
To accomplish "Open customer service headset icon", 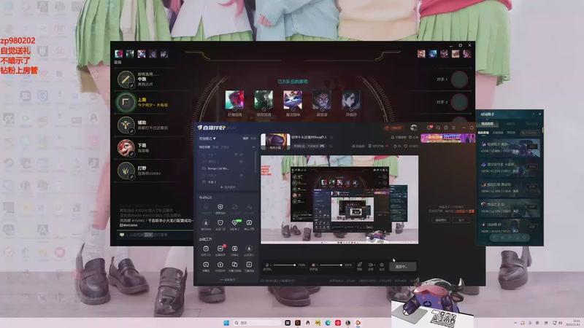I will coord(439,128).
